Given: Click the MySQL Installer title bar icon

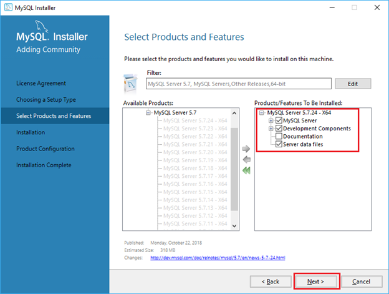Looking at the screenshot, I should coord(8,7).
